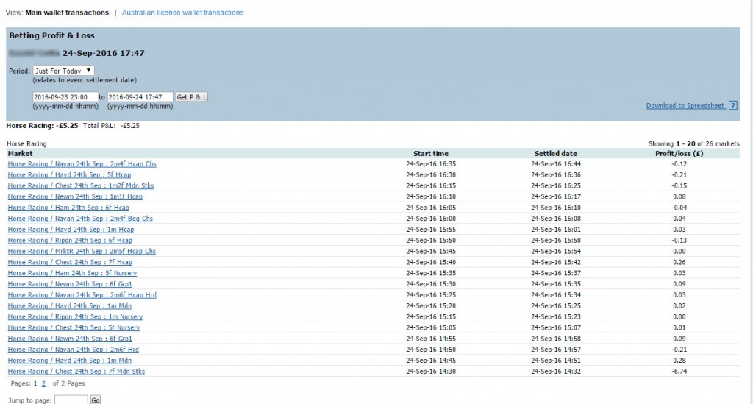Open Ripon 24th Sep 1m Nursery market
The width and height of the screenshot is (753, 404).
coord(76,317)
